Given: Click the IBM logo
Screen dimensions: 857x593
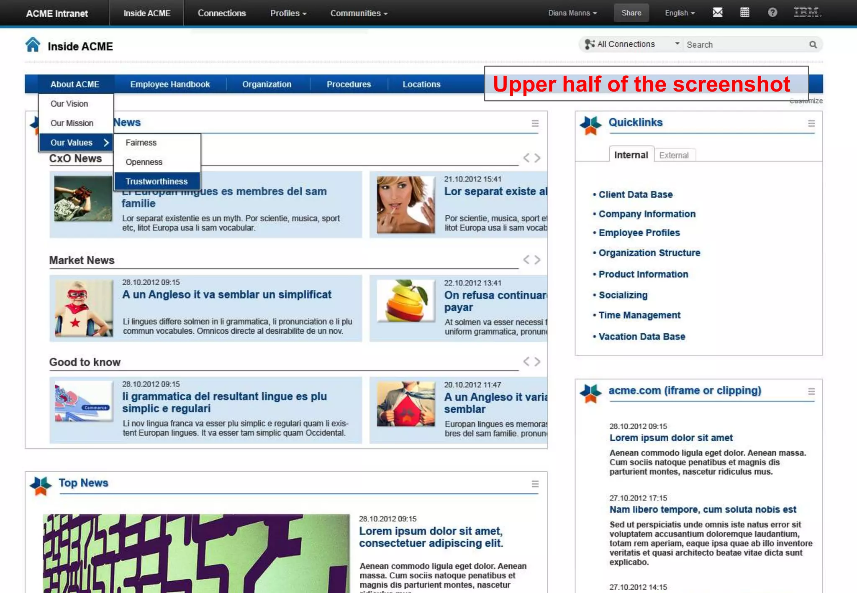Looking at the screenshot, I should click(807, 12).
